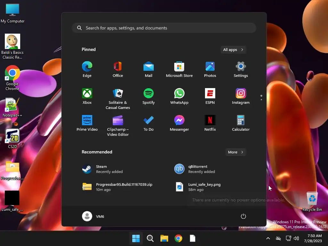Focus the Start menu search box
The height and width of the screenshot is (246, 328).
tap(164, 28)
